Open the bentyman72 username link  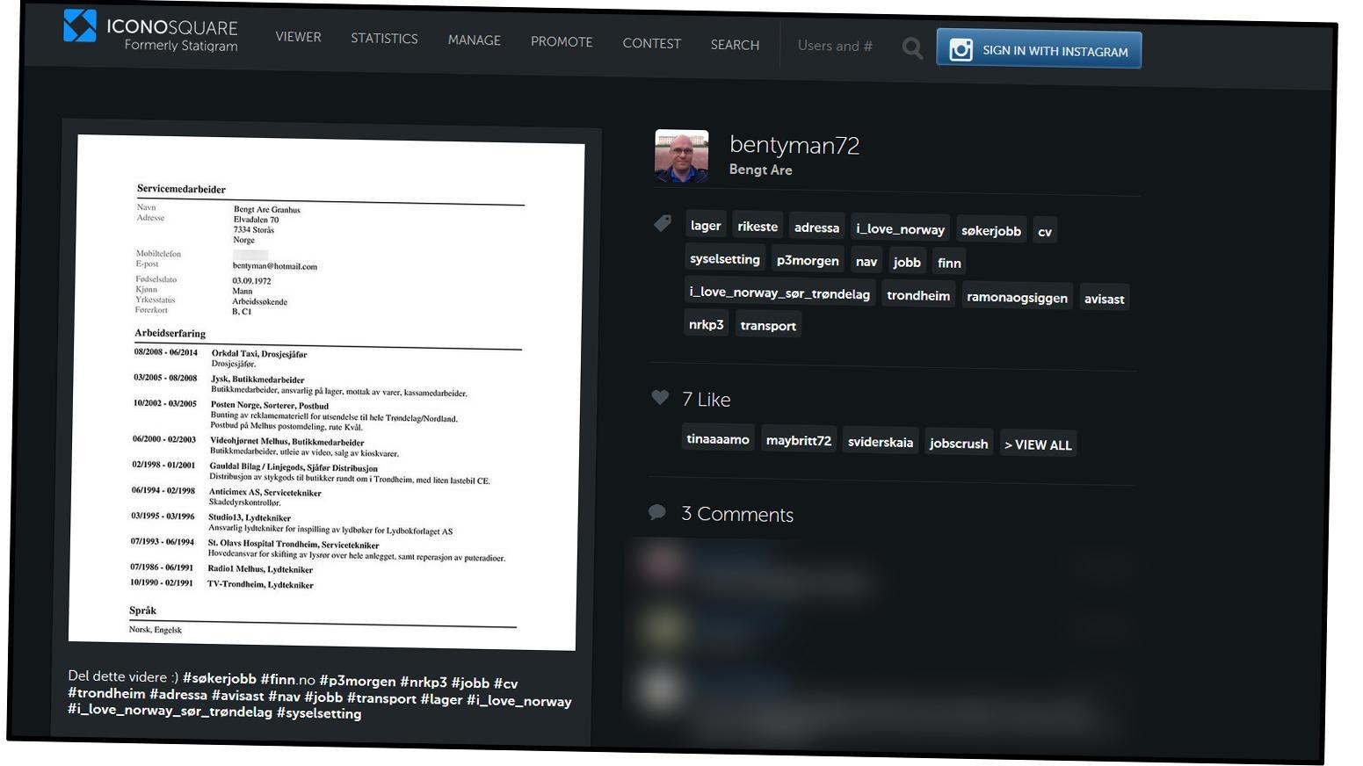(x=794, y=145)
